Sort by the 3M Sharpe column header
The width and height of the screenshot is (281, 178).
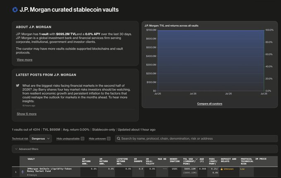tap(138, 160)
